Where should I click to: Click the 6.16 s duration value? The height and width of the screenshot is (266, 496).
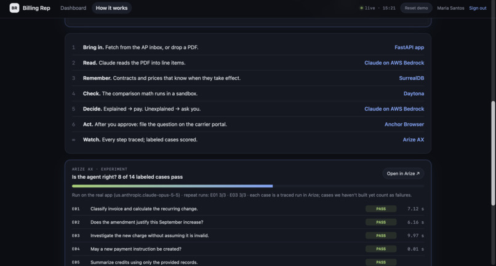click(x=415, y=222)
